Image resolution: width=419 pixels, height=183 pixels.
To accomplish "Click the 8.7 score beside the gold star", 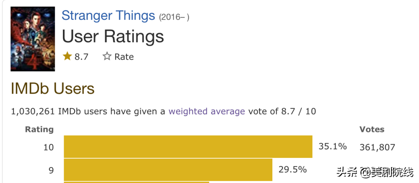I will [x=81, y=57].
